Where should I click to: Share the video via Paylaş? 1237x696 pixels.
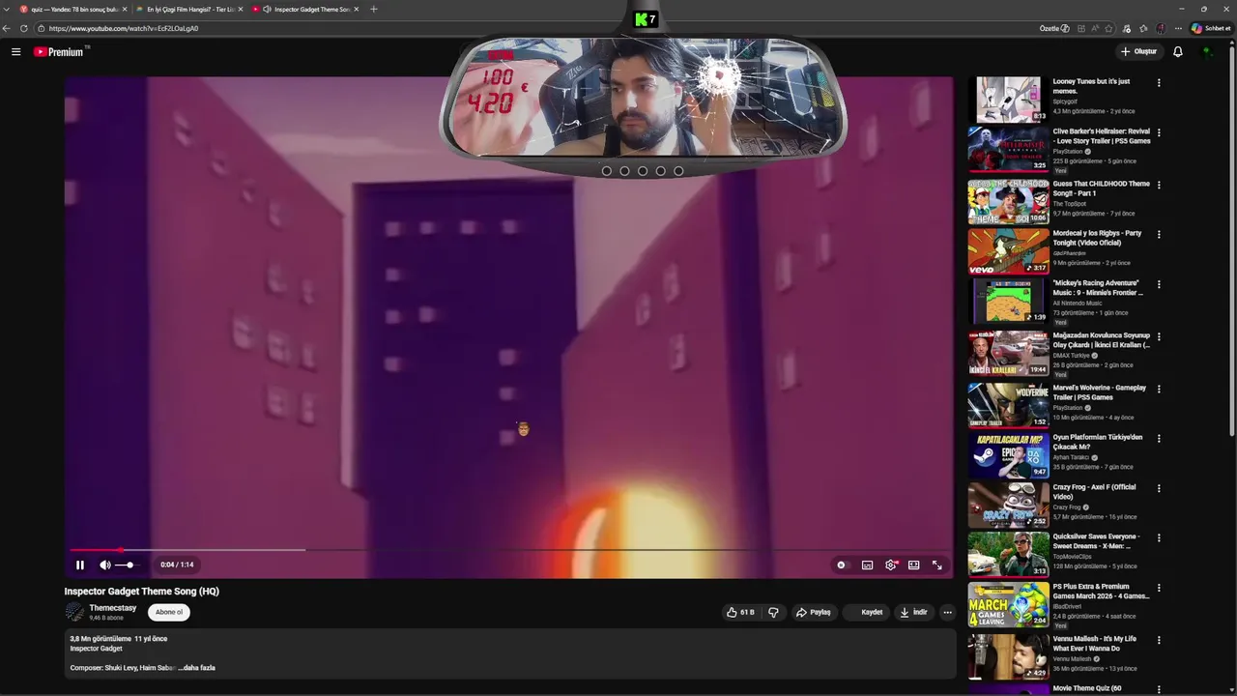[x=813, y=612]
